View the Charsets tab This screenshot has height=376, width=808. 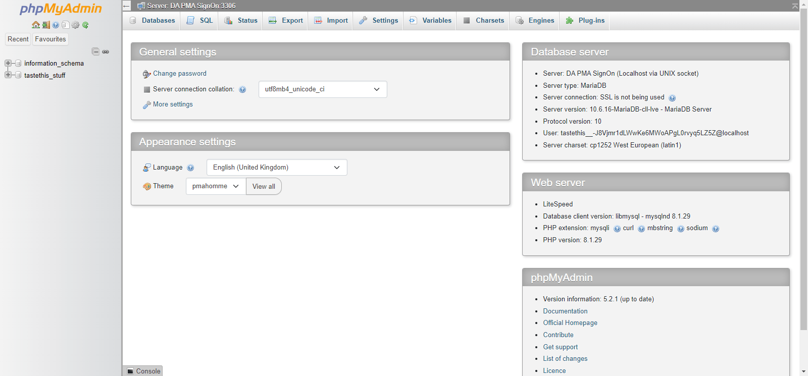[483, 21]
